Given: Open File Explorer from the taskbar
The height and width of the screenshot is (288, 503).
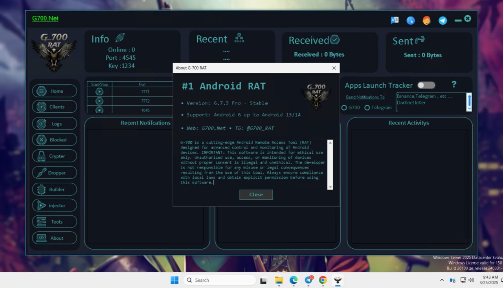Looking at the screenshot, I should click(x=279, y=280).
